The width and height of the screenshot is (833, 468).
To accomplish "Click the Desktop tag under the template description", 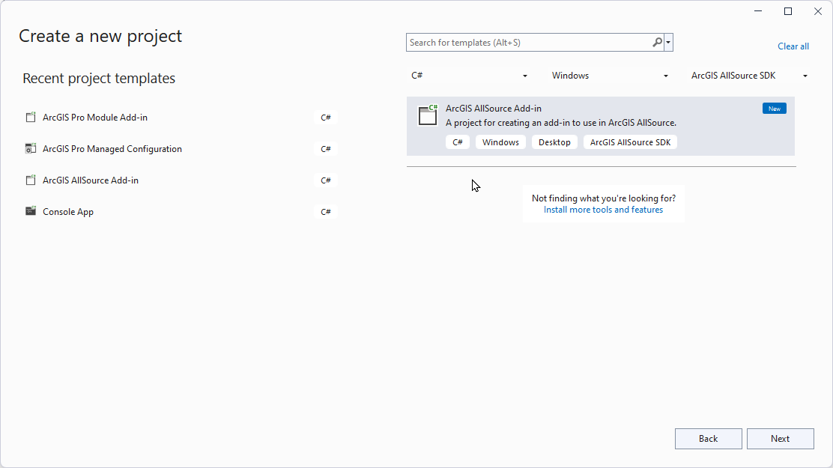I will point(554,142).
